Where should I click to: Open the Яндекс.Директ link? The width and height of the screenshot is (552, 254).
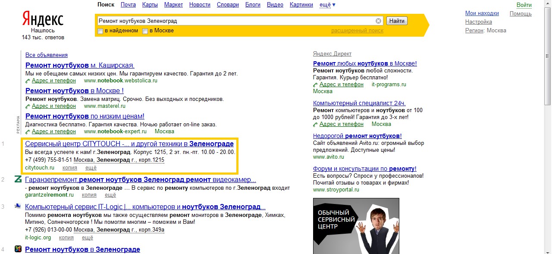tap(332, 54)
